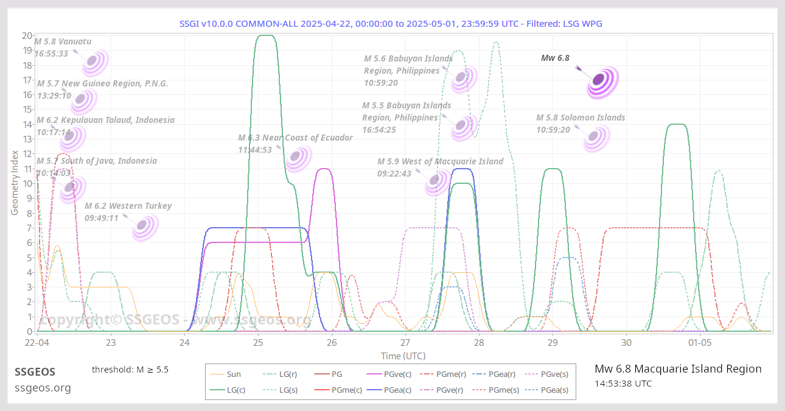Select the M 6.3 Ecuador earthquake marker

297,158
